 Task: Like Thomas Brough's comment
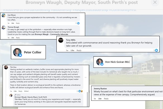point(13,38)
